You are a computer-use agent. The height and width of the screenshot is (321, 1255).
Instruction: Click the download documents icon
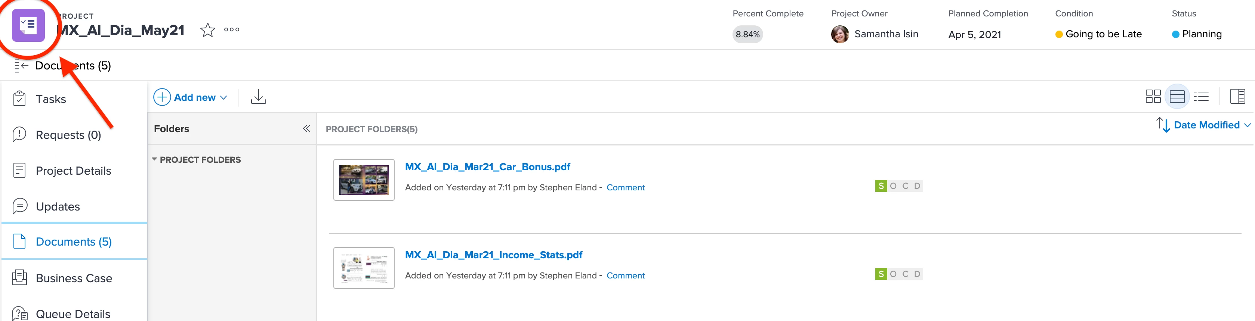pos(258,97)
